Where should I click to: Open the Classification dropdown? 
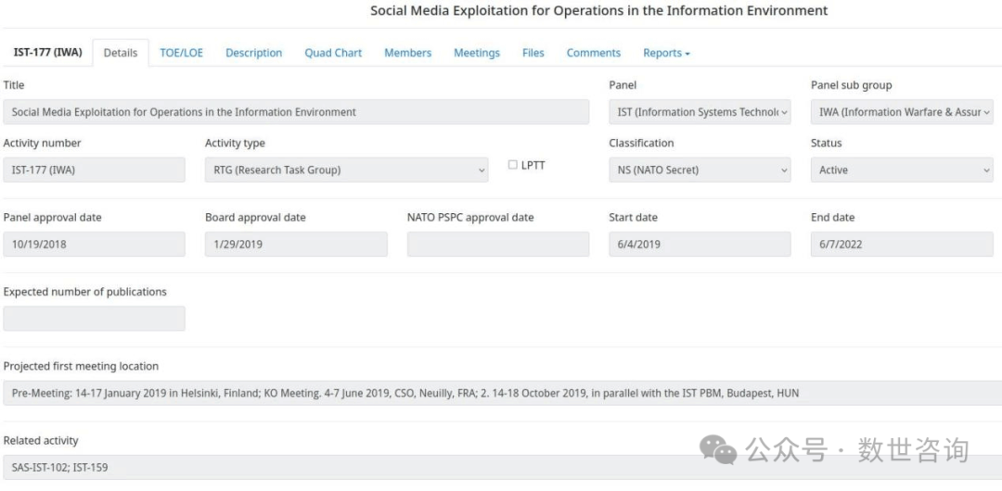[x=700, y=170]
